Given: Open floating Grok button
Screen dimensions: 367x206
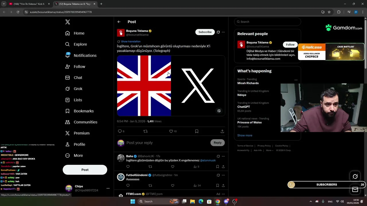Looking at the screenshot, I should (355, 177).
